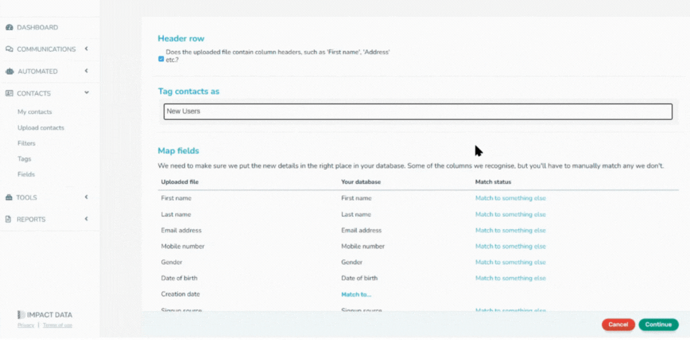This screenshot has height=340, width=690.
Task: Expand the Communications menu chevron
Action: tap(87, 49)
